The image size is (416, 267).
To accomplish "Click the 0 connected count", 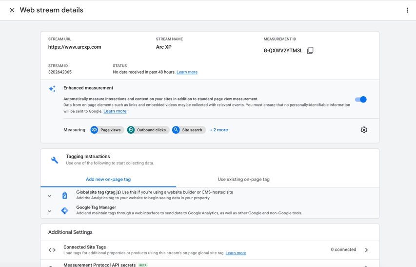I will tap(343, 249).
